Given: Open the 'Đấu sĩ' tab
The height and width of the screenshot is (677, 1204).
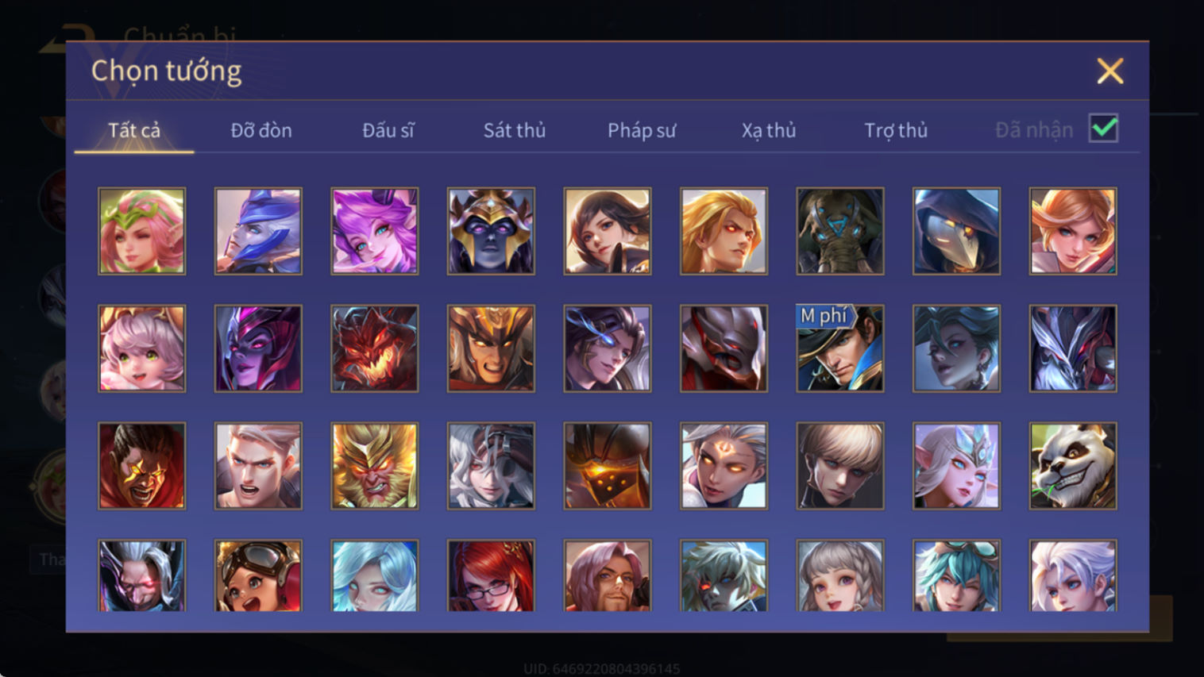Looking at the screenshot, I should click(388, 130).
